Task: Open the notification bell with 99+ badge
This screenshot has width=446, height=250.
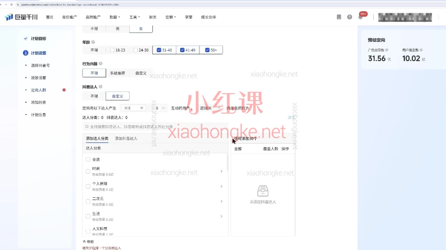Action: [360, 17]
